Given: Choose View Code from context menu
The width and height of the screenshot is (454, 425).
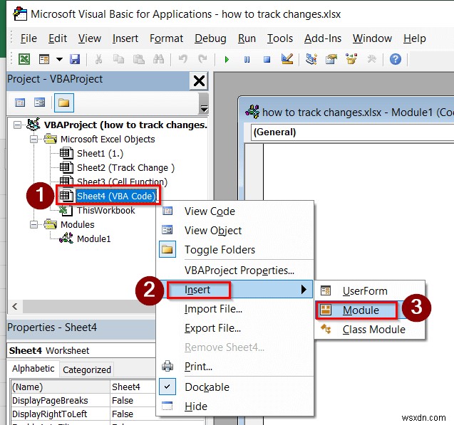Looking at the screenshot, I should (x=234, y=211).
